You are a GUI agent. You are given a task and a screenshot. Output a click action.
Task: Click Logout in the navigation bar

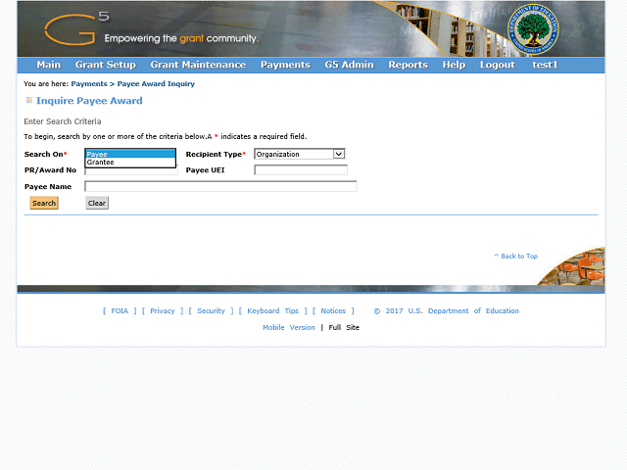498,65
